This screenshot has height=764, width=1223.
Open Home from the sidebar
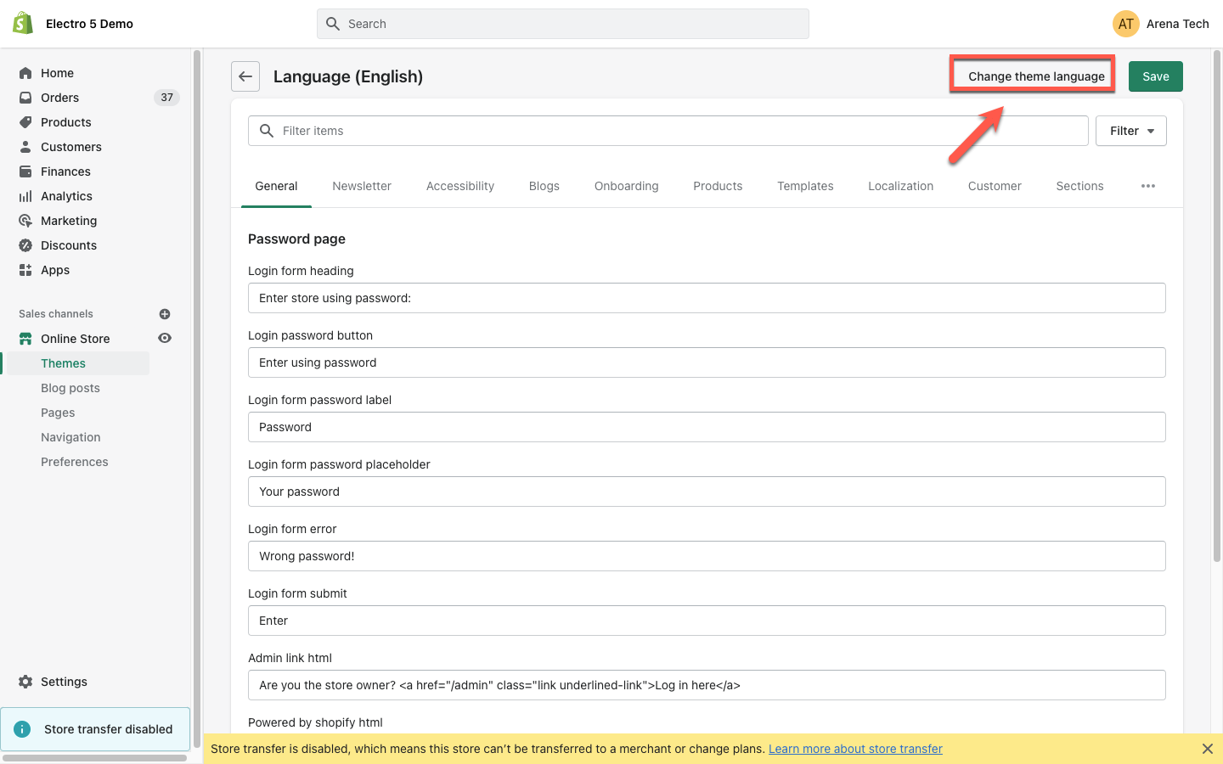point(57,73)
